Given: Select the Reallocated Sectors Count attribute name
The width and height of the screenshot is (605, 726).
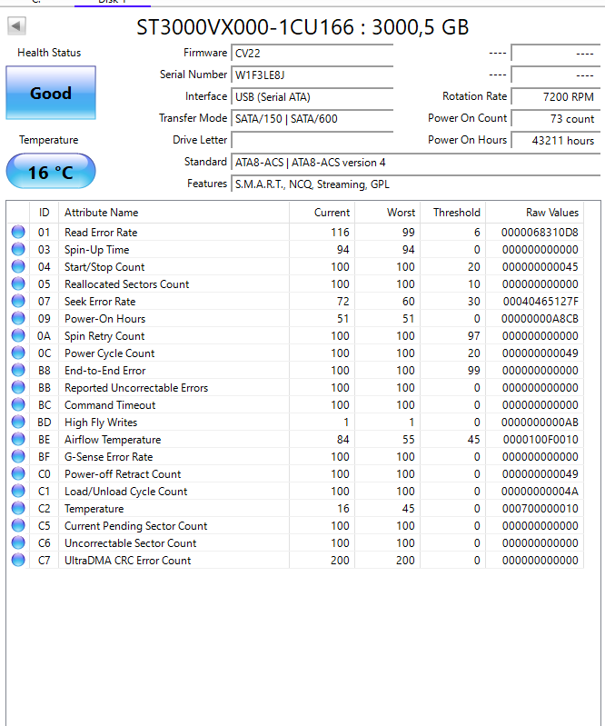Looking at the screenshot, I should click(127, 284).
